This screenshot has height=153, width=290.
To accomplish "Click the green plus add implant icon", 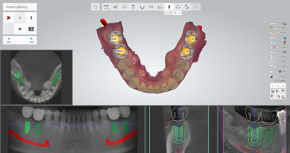I will pos(20,18).
